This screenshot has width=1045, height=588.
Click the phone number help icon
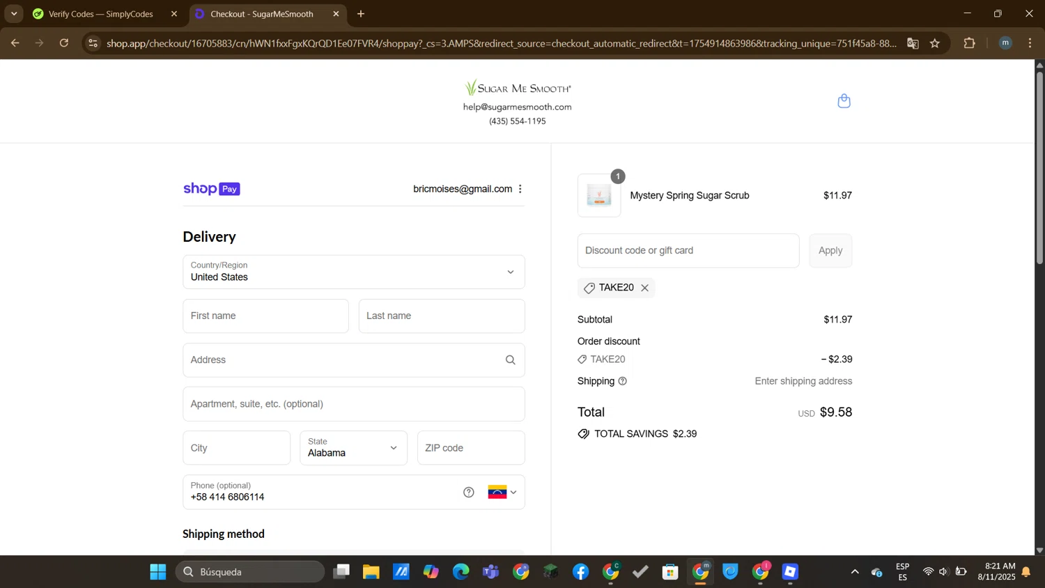[x=469, y=493]
